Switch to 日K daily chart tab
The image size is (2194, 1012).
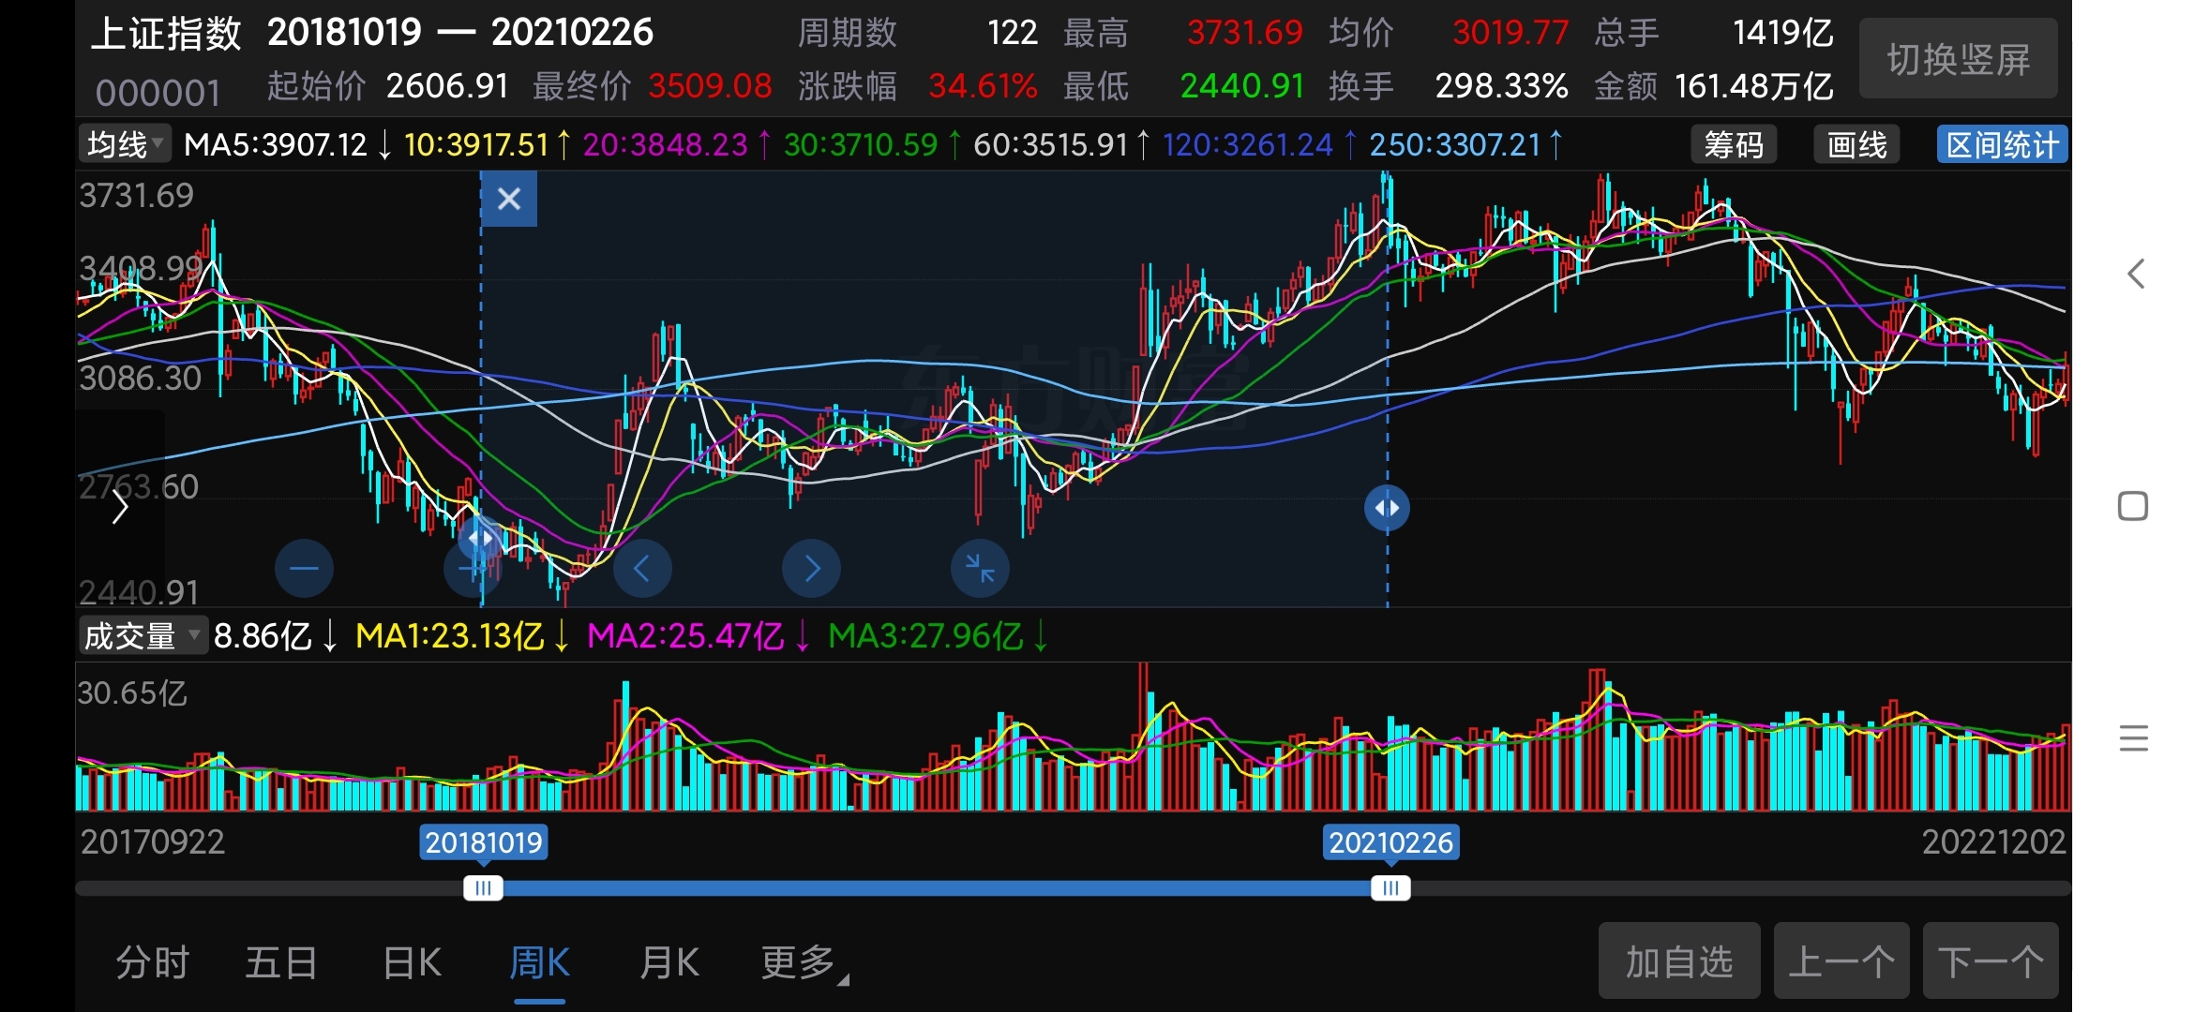pyautogui.click(x=412, y=963)
